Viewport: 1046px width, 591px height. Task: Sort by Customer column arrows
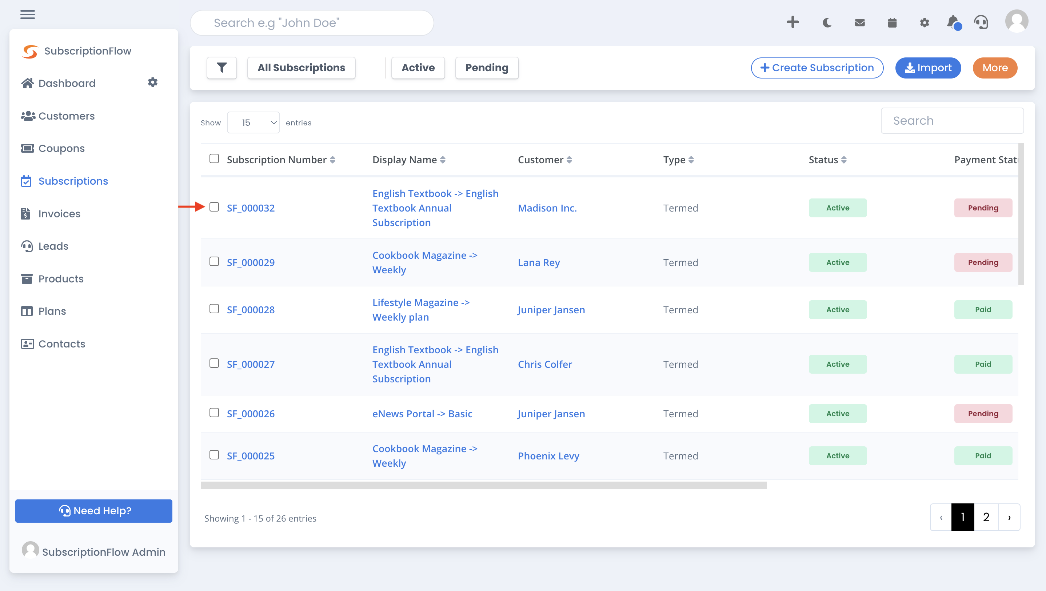click(x=569, y=160)
